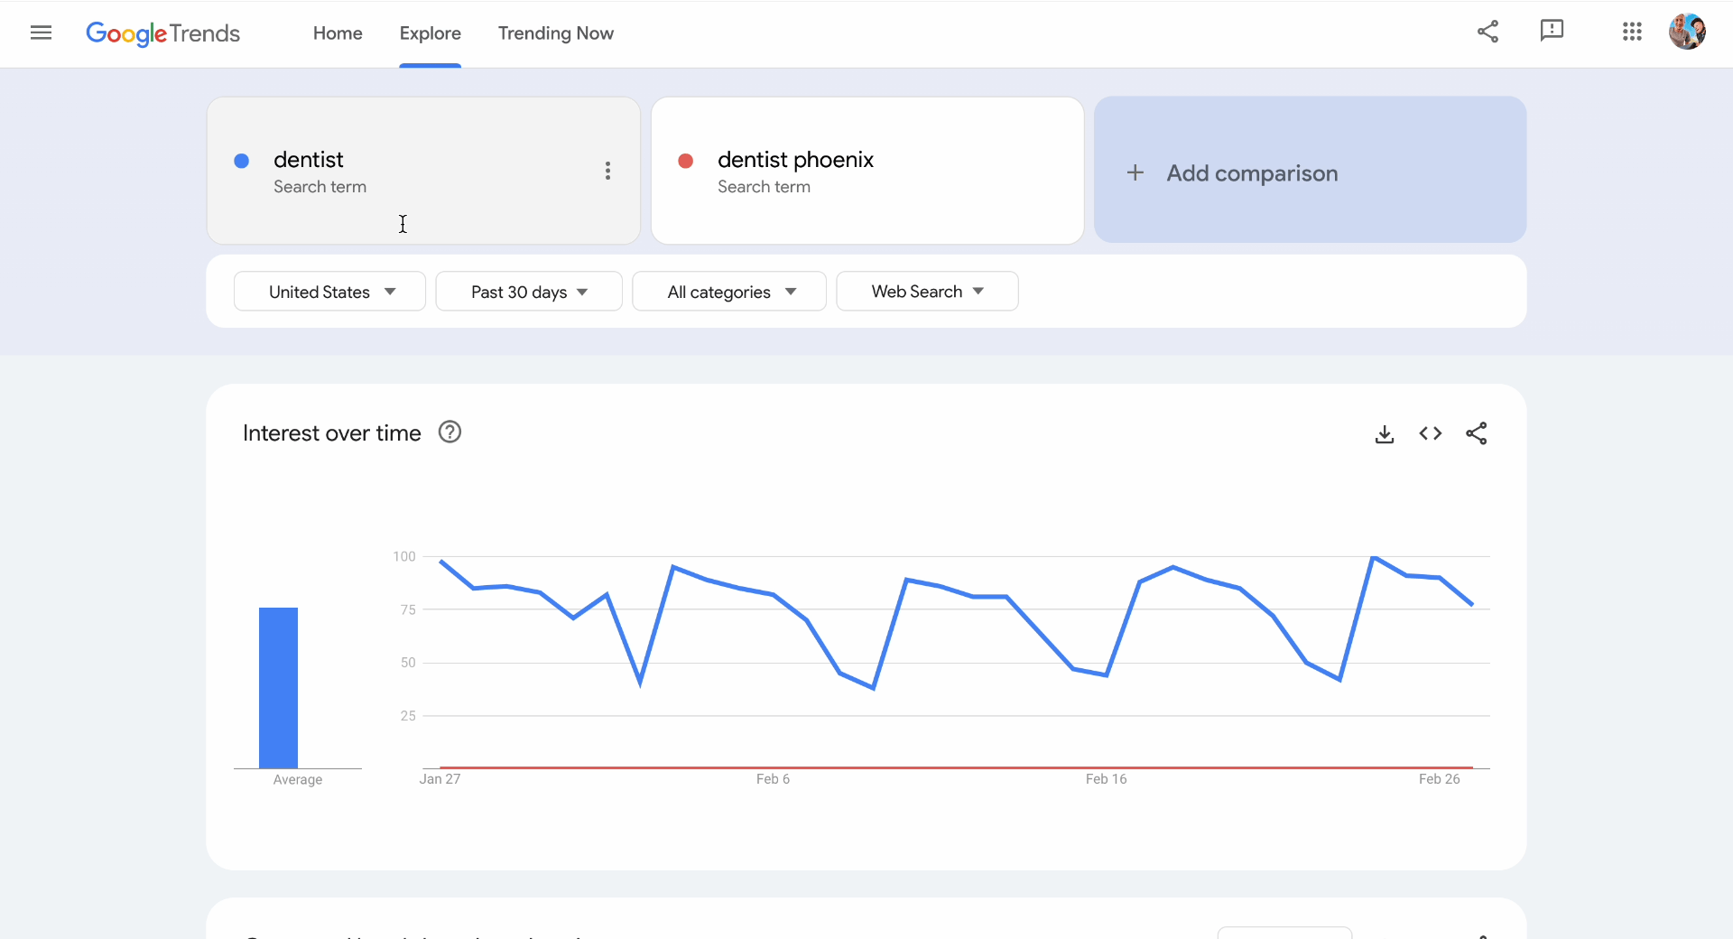Expand the United States region dropdown
This screenshot has height=939, width=1733.
point(329,292)
